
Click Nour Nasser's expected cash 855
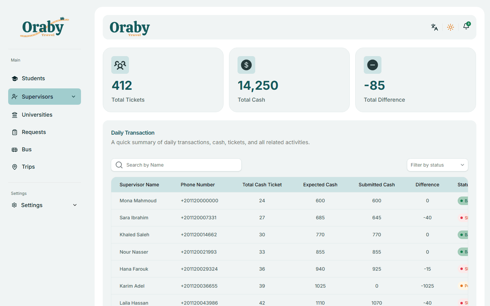320,252
